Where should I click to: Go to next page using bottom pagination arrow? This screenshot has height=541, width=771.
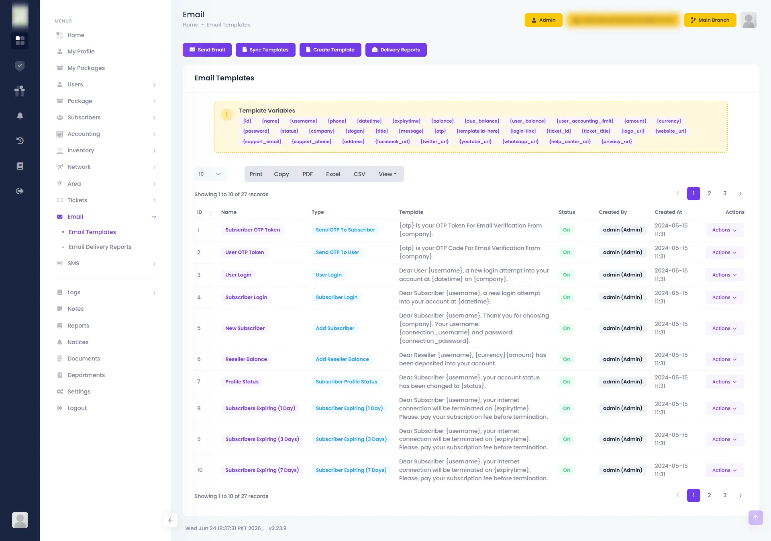(740, 496)
